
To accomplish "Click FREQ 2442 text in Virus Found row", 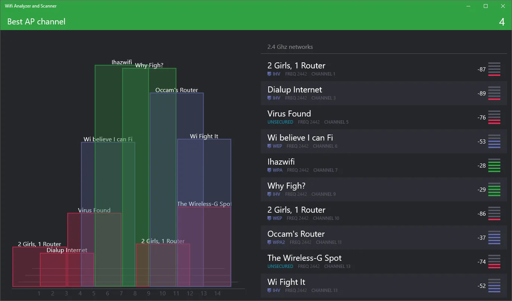I will tap(309, 122).
